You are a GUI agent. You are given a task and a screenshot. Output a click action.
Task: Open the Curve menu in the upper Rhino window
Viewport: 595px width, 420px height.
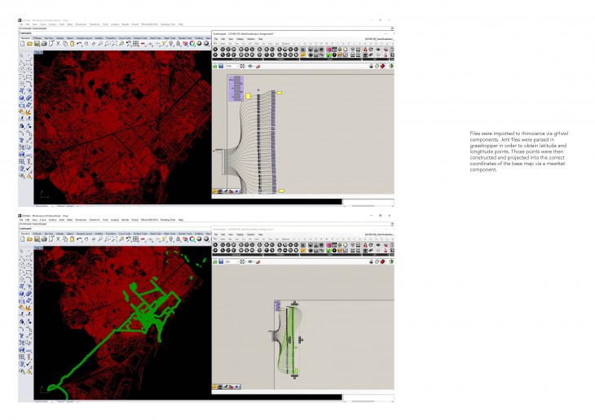pyautogui.click(x=43, y=24)
